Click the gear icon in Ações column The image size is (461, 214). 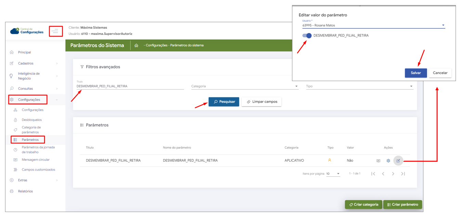coord(388,161)
